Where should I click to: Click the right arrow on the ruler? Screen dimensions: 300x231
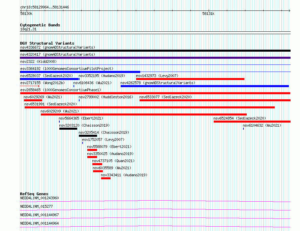coord(289,11)
